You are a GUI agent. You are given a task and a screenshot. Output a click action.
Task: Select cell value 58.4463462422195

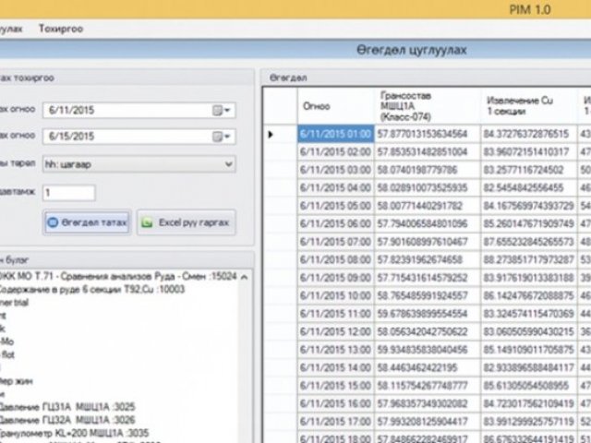(x=428, y=367)
